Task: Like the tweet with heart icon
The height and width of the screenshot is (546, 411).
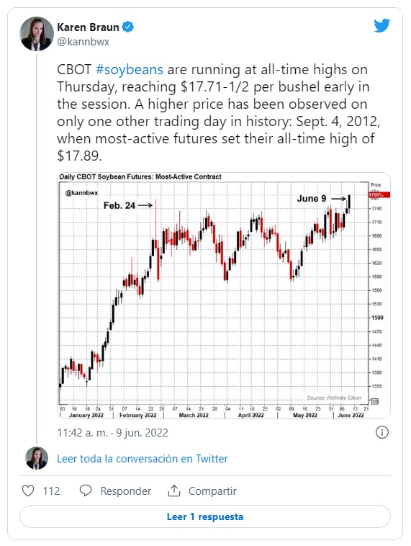Action: pyautogui.click(x=28, y=491)
